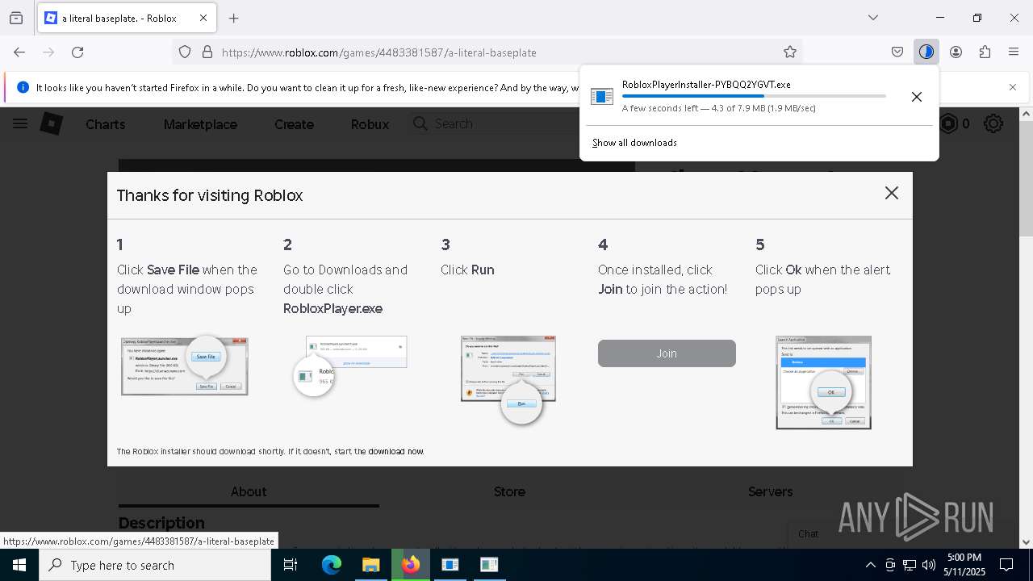1033x581 pixels.
Task: Open the Firefox account icon
Action: (x=956, y=52)
